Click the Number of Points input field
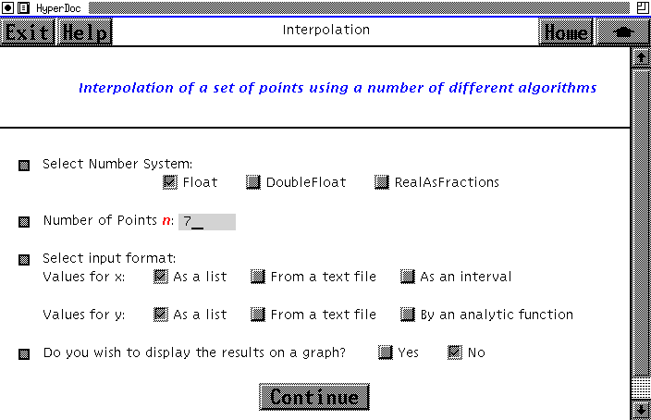Viewport: 651px width, 420px height. pyautogui.click(x=207, y=222)
